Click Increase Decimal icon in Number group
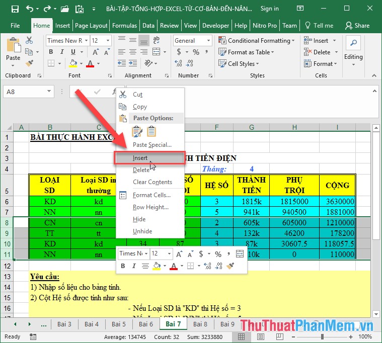 pyautogui.click(x=178, y=63)
